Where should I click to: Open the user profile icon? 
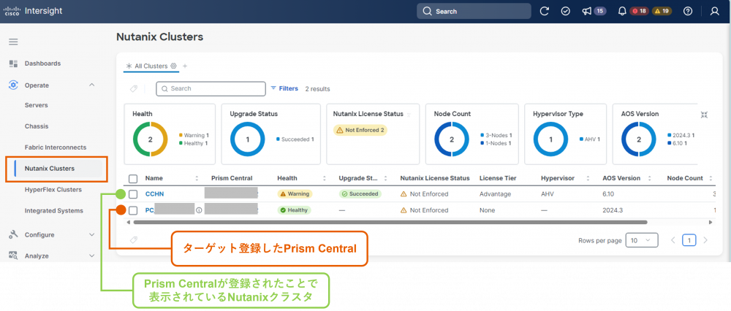pyautogui.click(x=715, y=11)
